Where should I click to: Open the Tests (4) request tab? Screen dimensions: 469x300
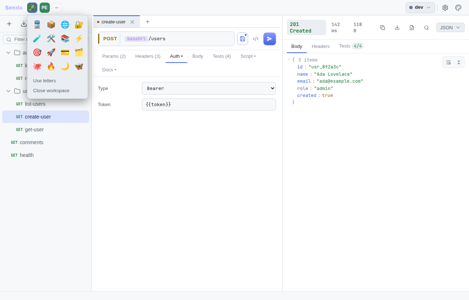click(x=222, y=56)
